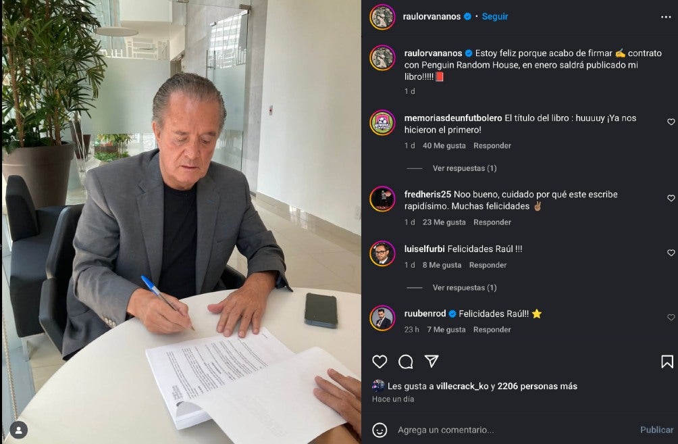Expand replies under luiselfurbi's comment

coord(465,287)
